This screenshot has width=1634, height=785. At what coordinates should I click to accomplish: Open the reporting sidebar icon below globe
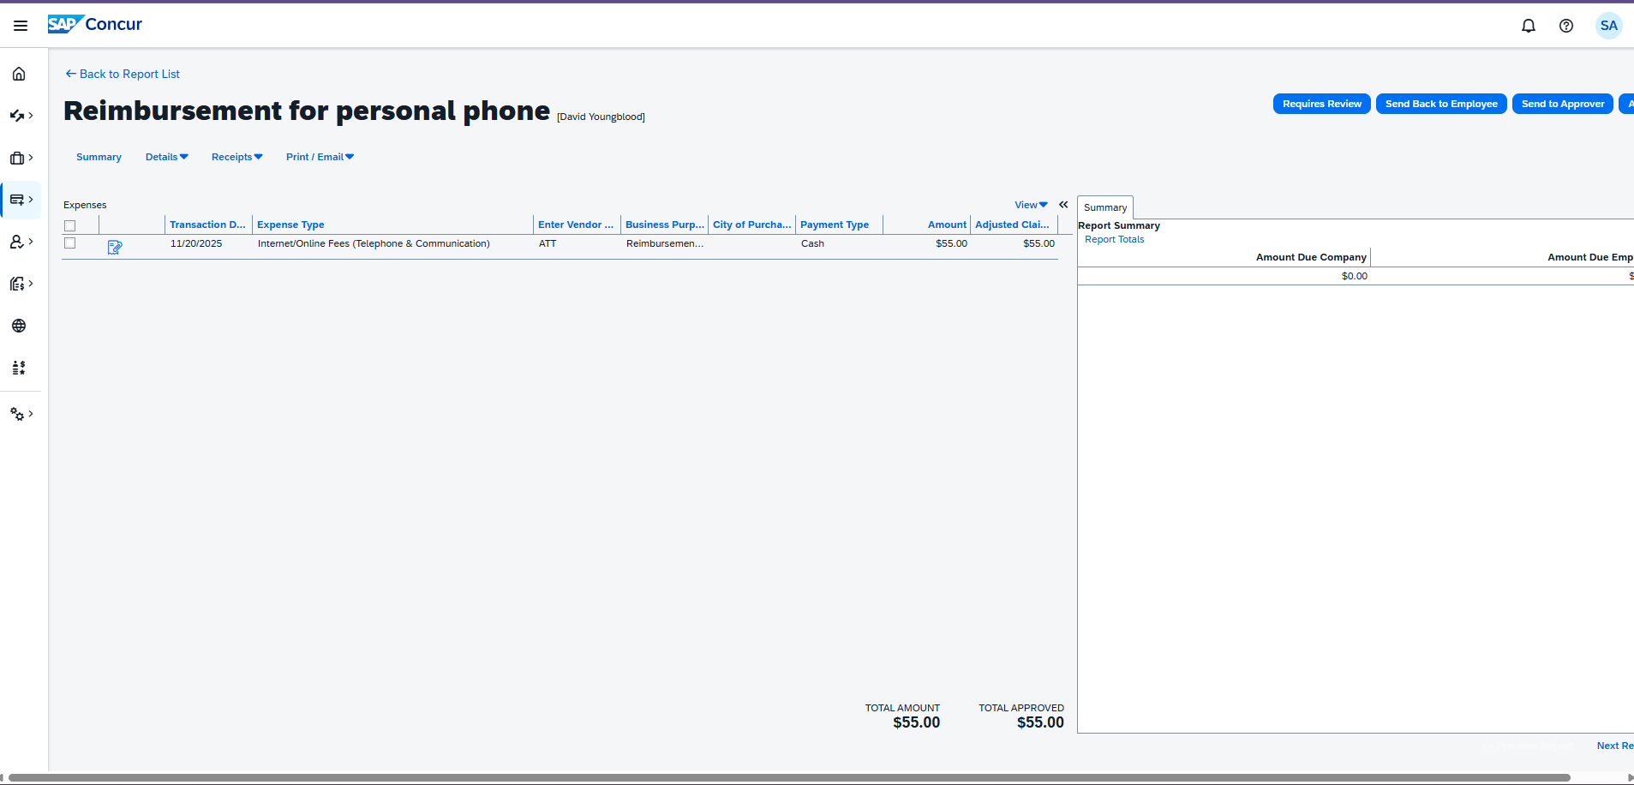tap(19, 368)
